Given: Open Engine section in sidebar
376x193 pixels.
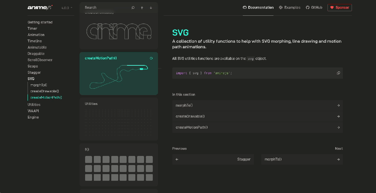Looking at the screenshot, I should point(33,117).
